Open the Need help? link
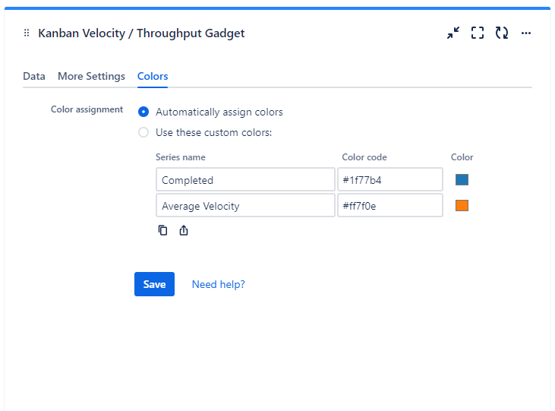 click(218, 284)
